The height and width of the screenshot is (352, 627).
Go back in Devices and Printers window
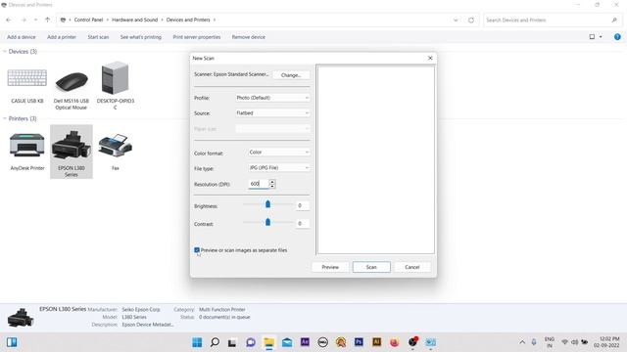pos(9,20)
